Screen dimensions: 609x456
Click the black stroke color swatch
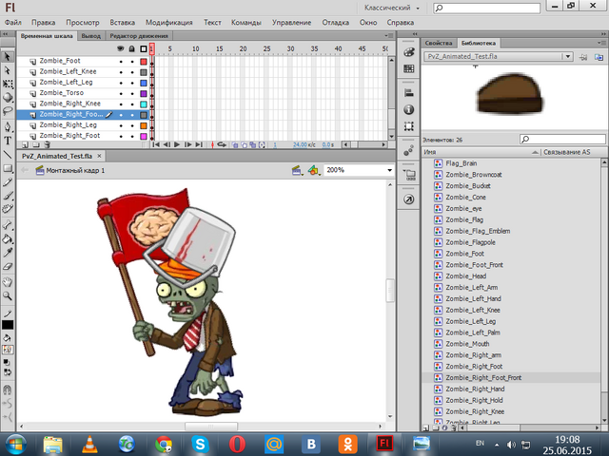8,325
